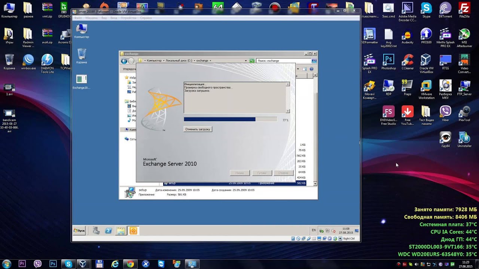Open Server Manager from the VM taskbar
Viewport: 479px width, 269px height.
click(96, 231)
